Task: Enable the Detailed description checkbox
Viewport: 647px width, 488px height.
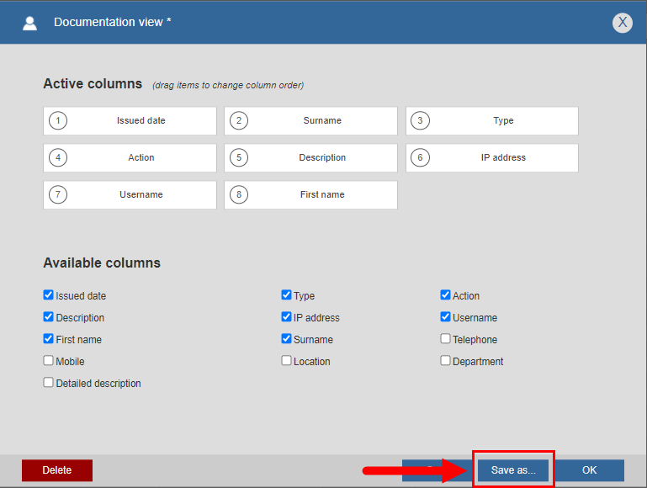Action: click(x=48, y=382)
